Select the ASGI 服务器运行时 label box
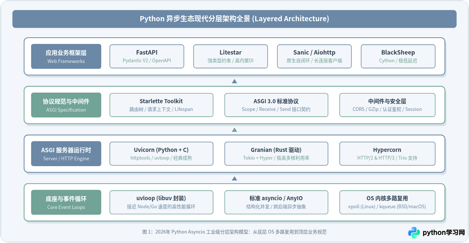 [66, 154]
